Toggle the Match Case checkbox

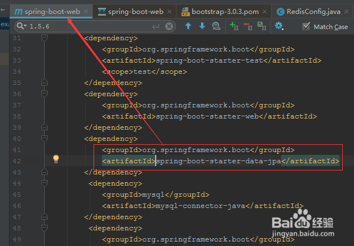point(306,27)
